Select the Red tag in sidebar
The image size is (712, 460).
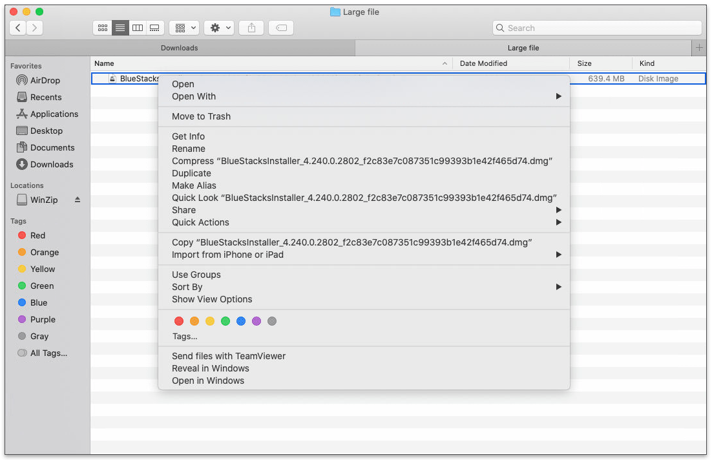[x=31, y=235]
